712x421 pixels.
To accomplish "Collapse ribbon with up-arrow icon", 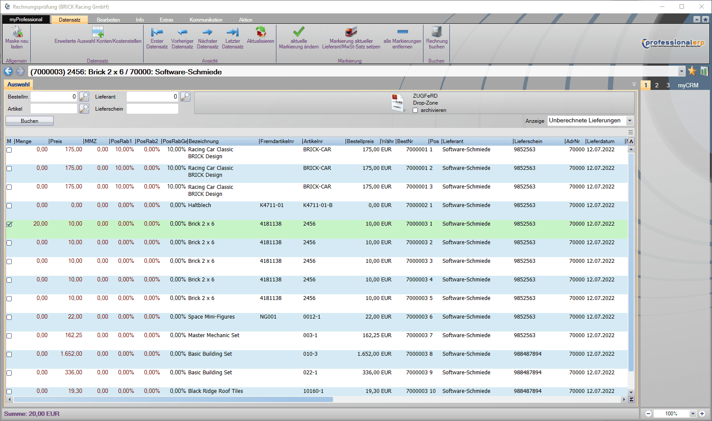I will (697, 19).
